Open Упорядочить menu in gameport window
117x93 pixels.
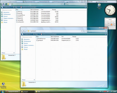click(x=27, y=34)
